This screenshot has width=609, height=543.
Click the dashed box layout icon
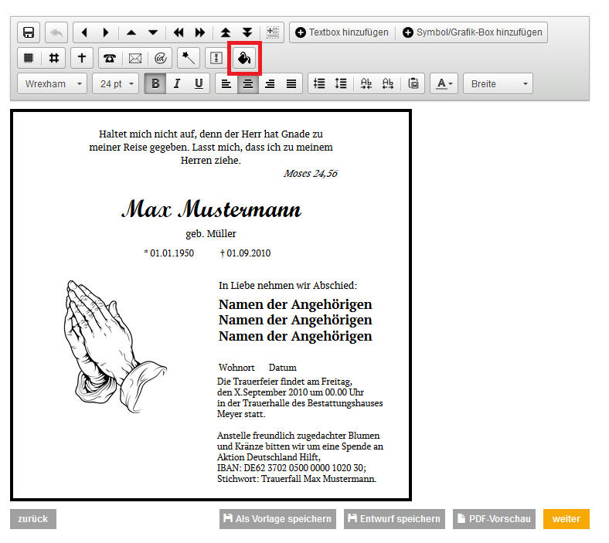click(x=273, y=32)
